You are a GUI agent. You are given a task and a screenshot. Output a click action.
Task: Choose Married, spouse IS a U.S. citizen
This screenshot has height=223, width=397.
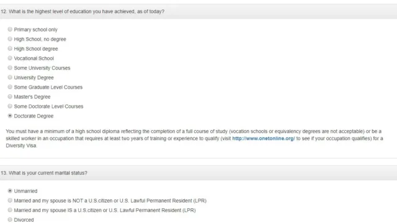coord(10,210)
